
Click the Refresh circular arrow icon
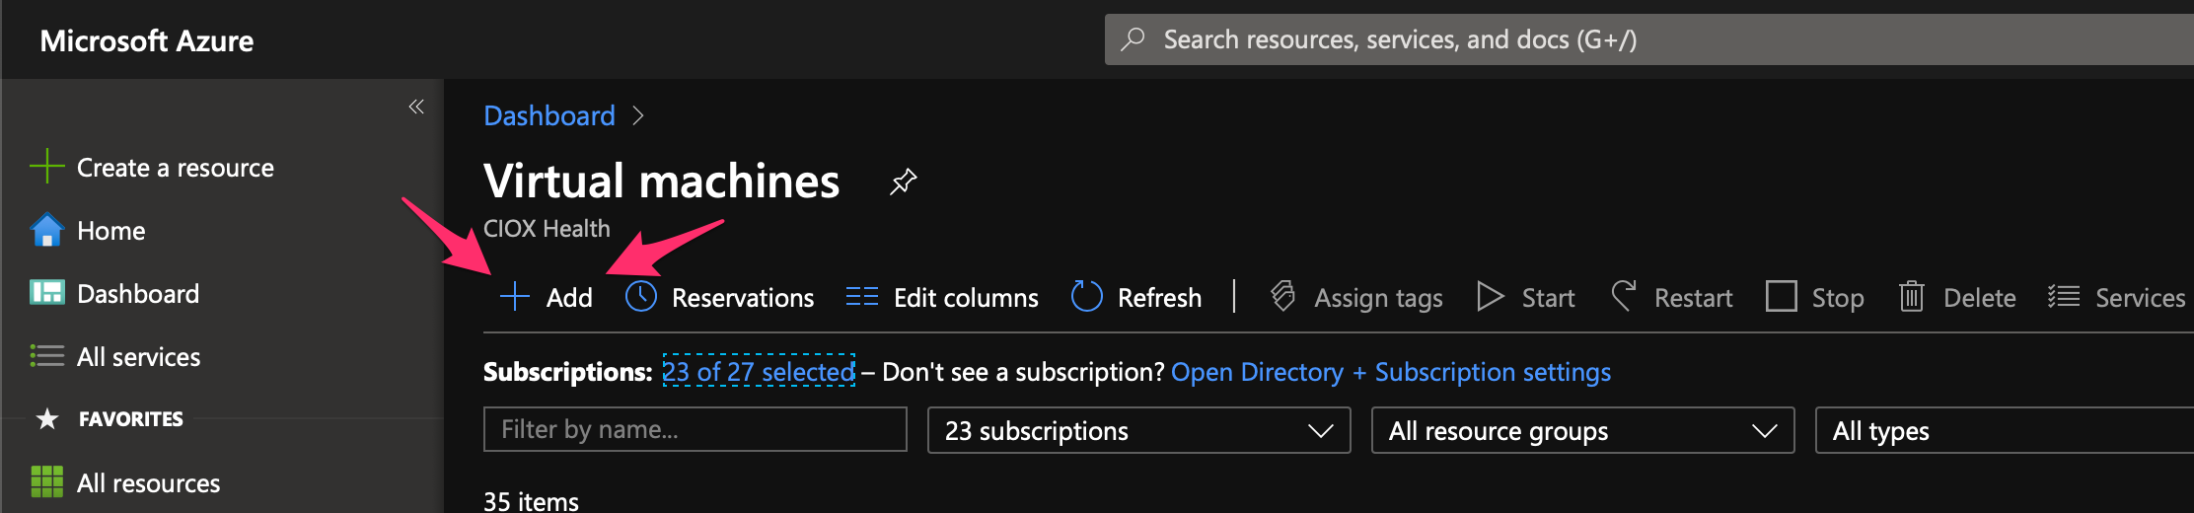click(1086, 296)
